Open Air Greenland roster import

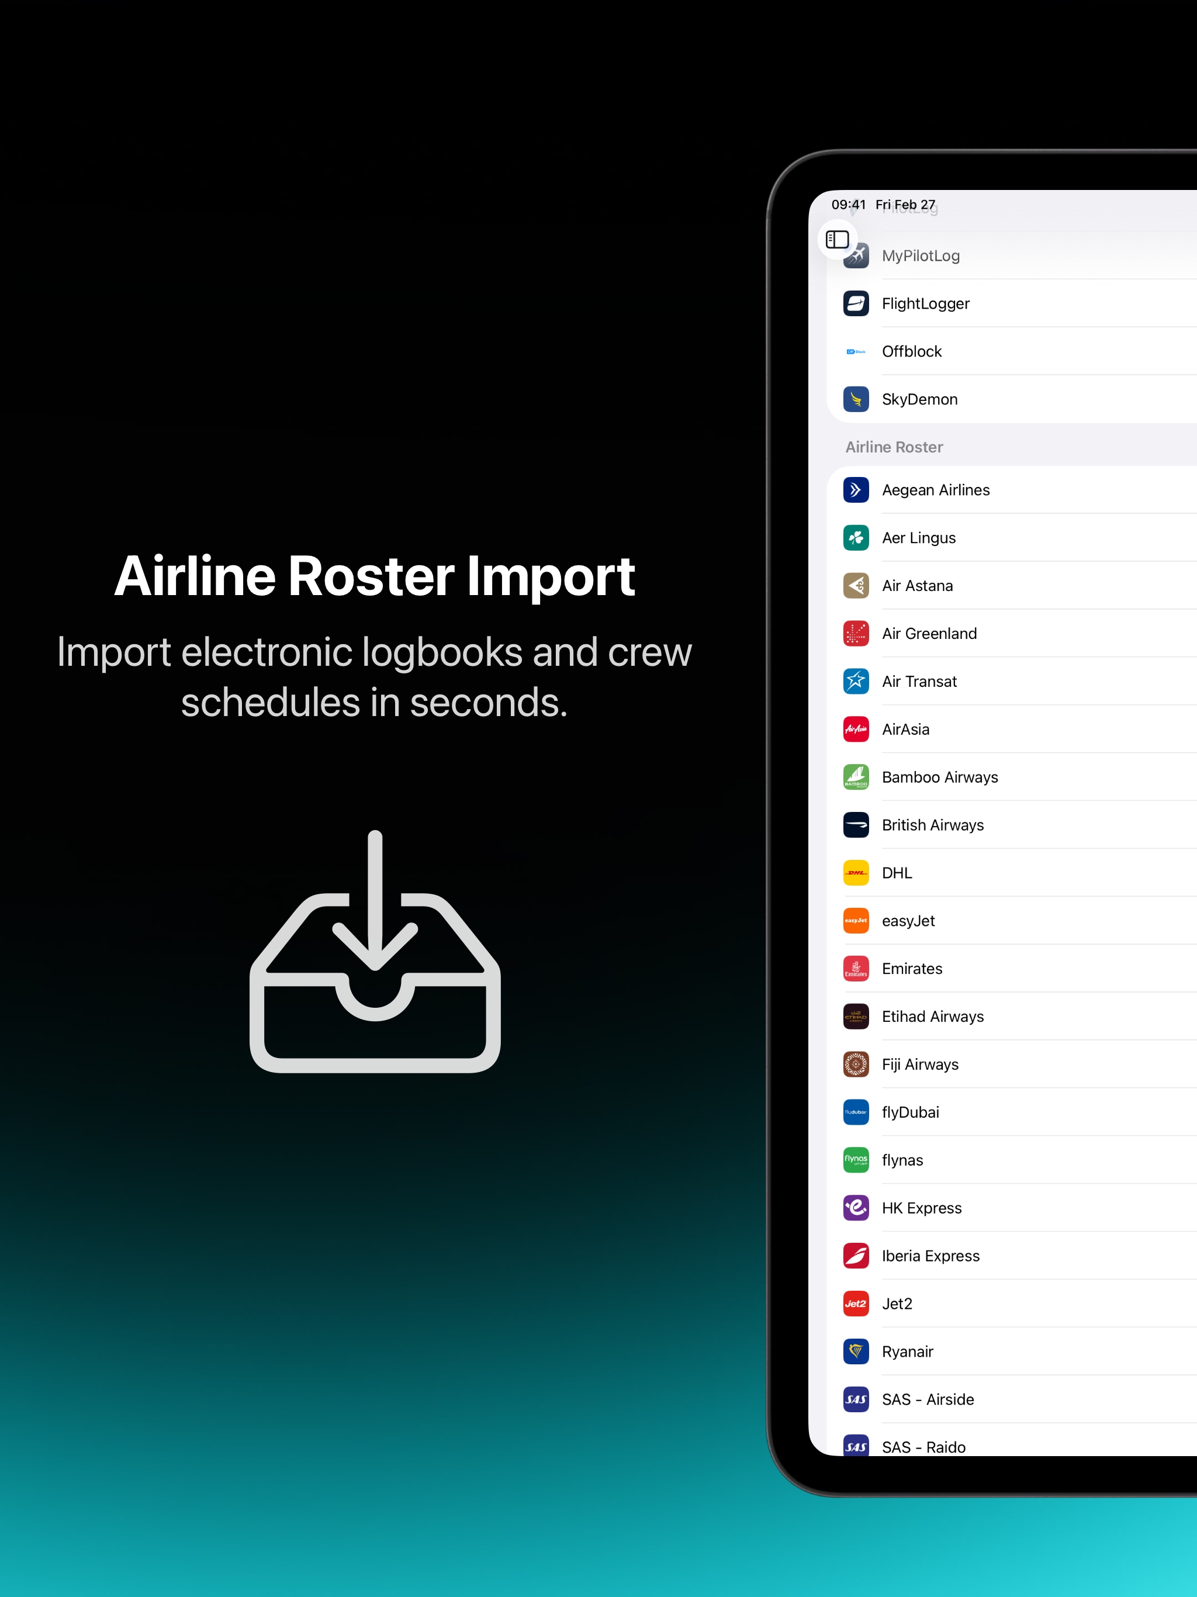point(1012,634)
